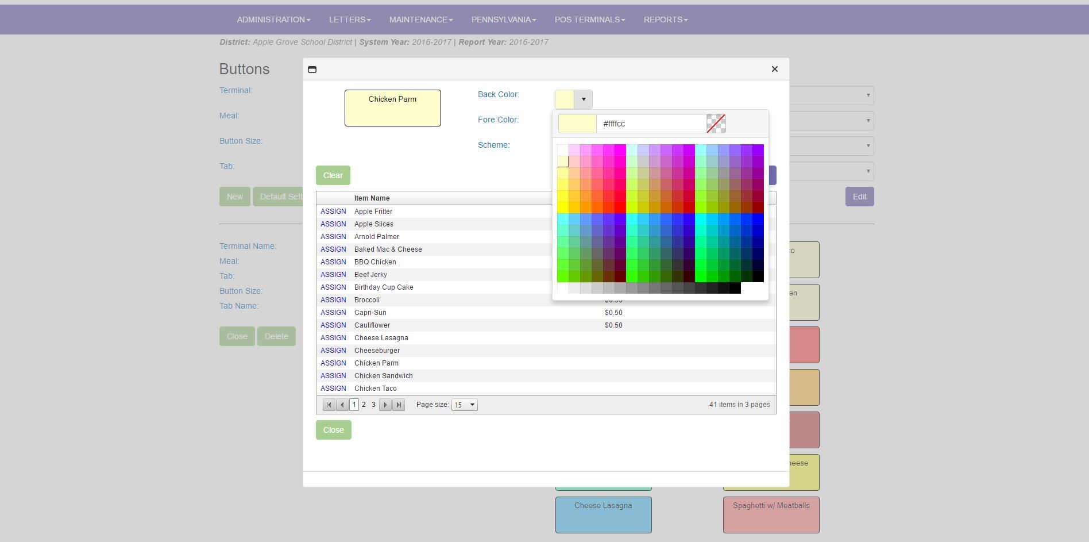The width and height of the screenshot is (1089, 542).
Task: Go to last page of item grid
Action: point(399,405)
